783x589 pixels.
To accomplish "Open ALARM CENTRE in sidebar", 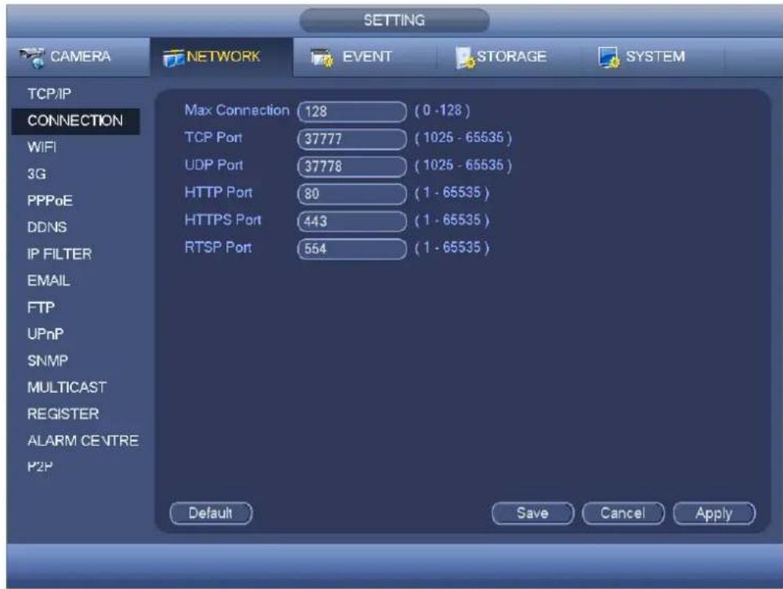I will click(83, 441).
